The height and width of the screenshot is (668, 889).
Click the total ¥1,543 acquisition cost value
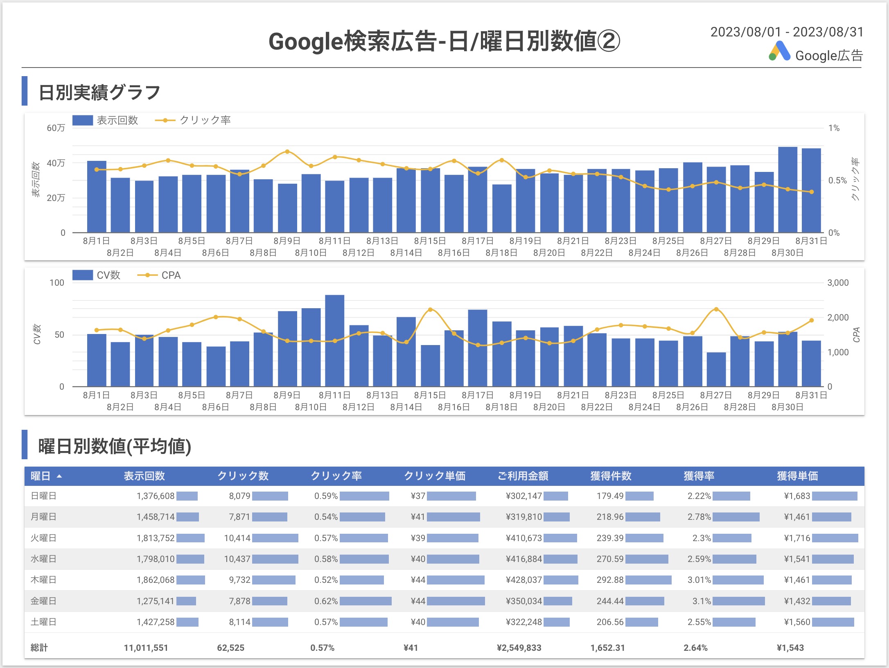(790, 648)
